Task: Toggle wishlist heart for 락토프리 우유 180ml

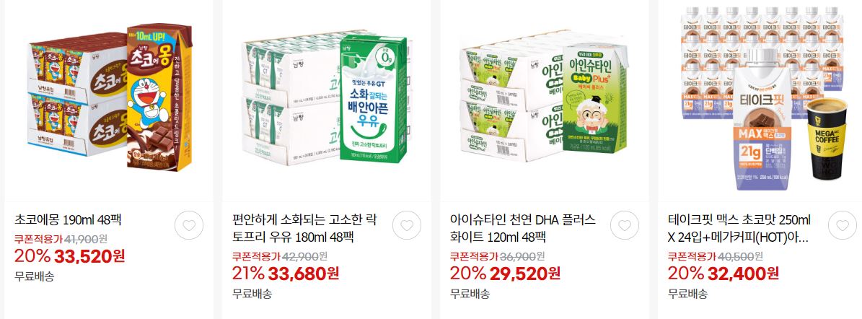Action: (x=407, y=225)
